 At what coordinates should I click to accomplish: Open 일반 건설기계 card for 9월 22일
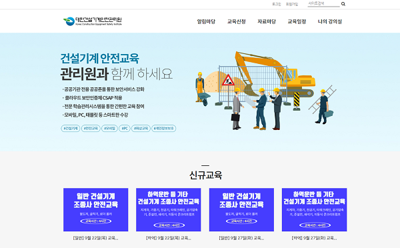click(95, 210)
